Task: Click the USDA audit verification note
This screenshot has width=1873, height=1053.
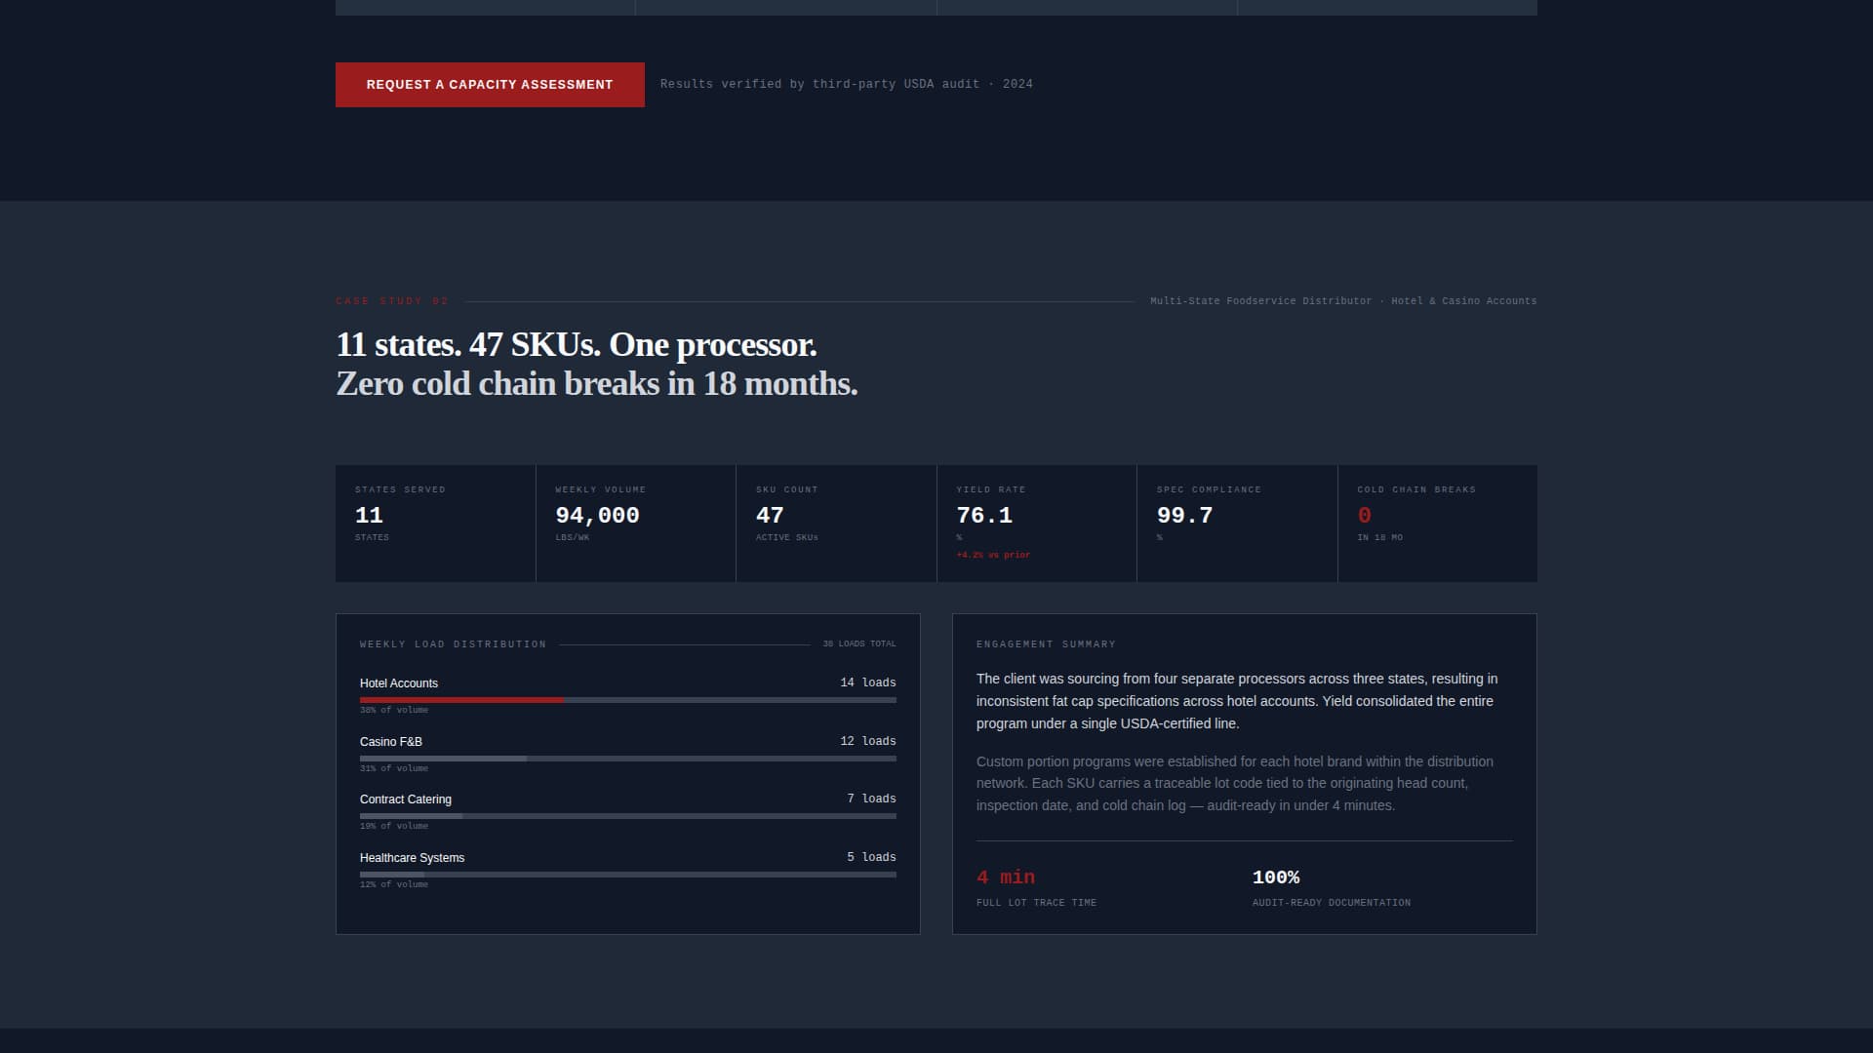Action: point(847,84)
